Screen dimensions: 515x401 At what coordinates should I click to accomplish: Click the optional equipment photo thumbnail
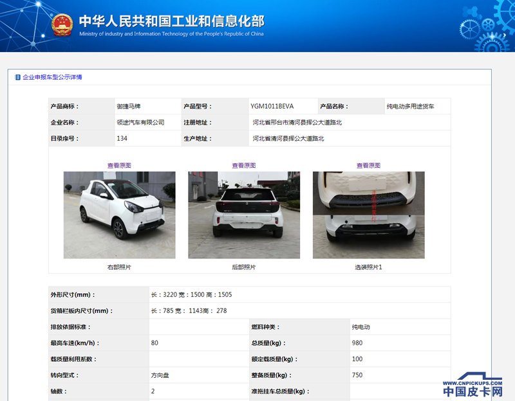tap(369, 215)
